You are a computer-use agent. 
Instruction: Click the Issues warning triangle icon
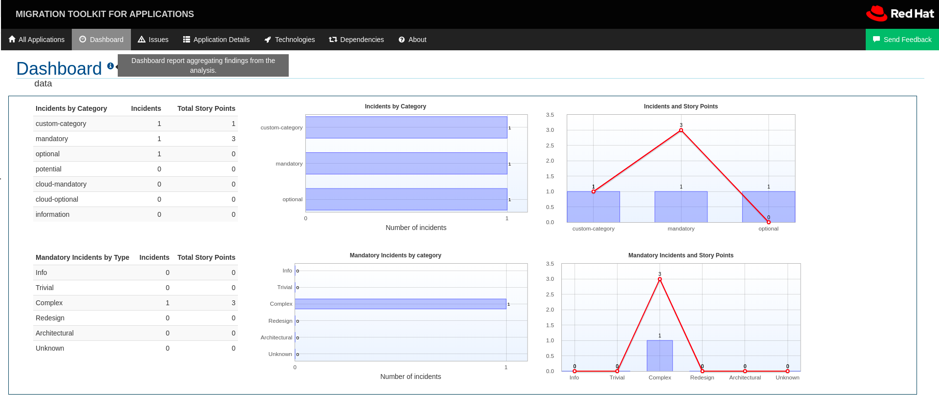142,39
